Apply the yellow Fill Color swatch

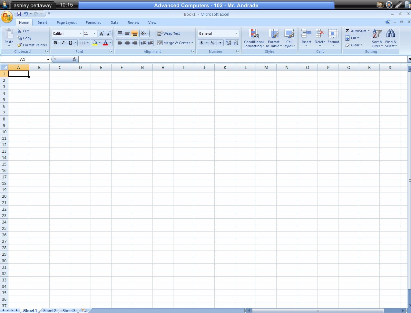point(94,43)
